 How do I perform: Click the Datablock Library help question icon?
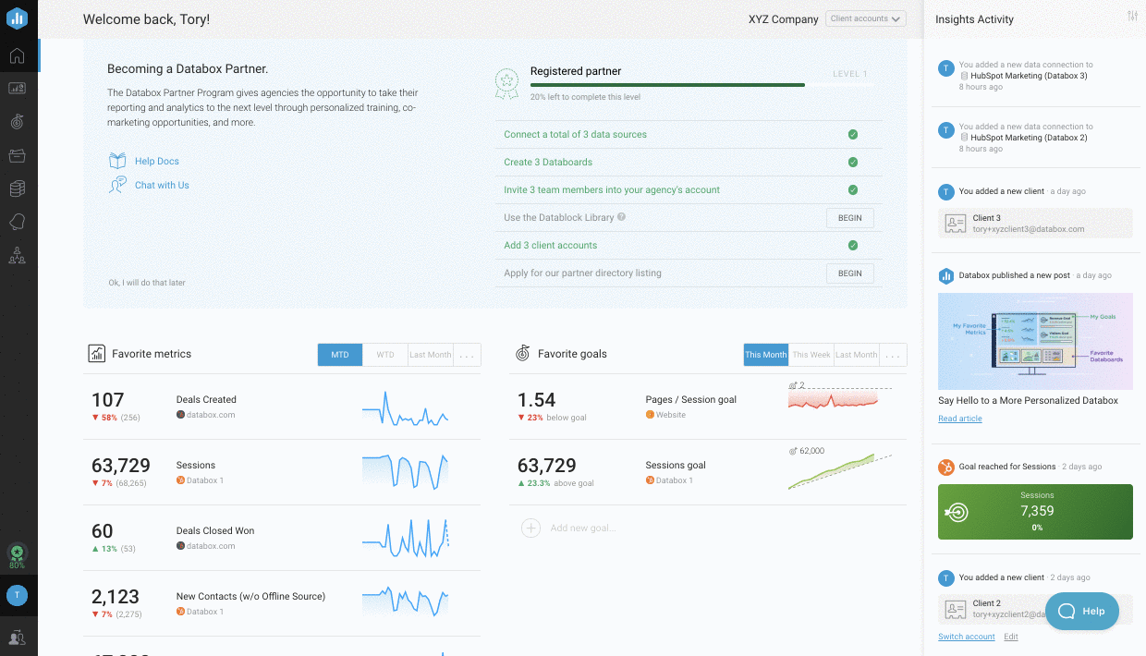(621, 217)
